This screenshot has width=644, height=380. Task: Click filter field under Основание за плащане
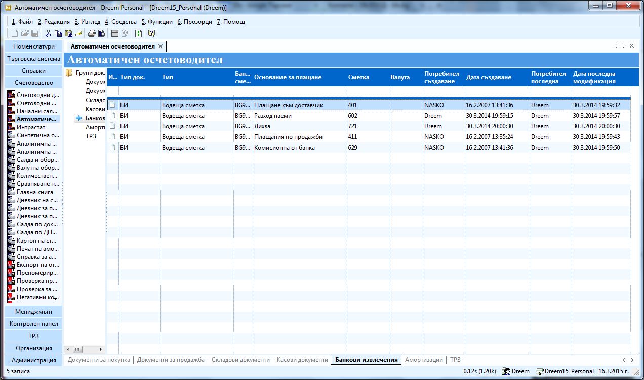coord(299,92)
